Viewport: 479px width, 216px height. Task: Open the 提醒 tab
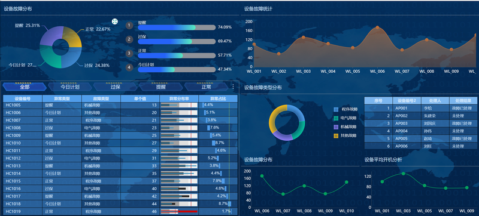161,87
